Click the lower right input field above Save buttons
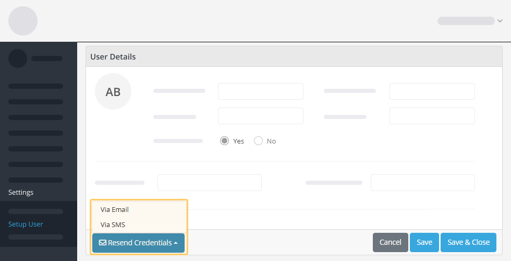 (x=423, y=183)
